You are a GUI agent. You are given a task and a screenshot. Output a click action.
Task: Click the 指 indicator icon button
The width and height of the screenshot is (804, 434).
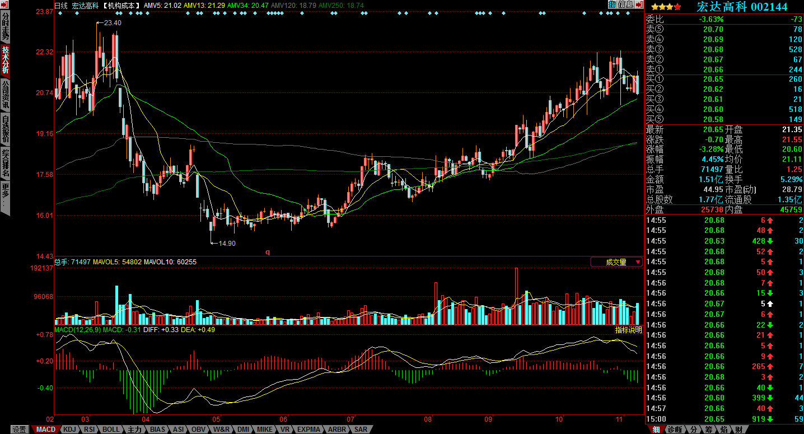612,4
